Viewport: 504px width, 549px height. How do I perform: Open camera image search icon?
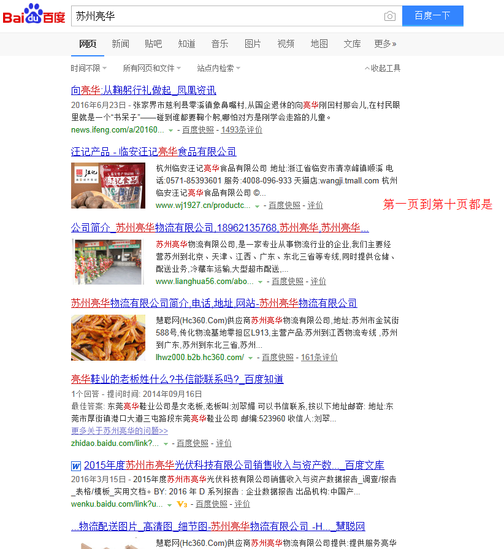pos(389,16)
